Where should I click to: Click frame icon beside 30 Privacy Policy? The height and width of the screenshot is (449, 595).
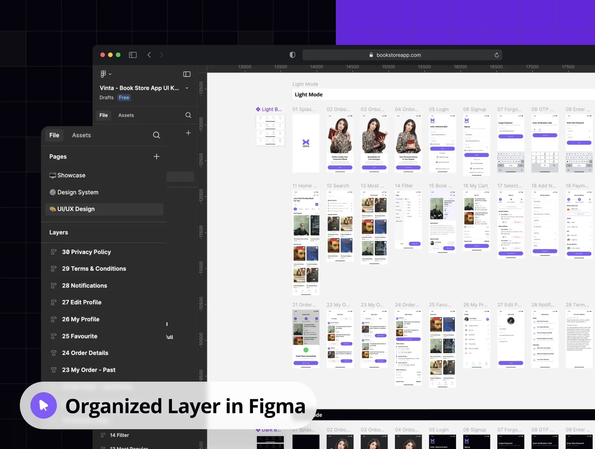tap(54, 252)
